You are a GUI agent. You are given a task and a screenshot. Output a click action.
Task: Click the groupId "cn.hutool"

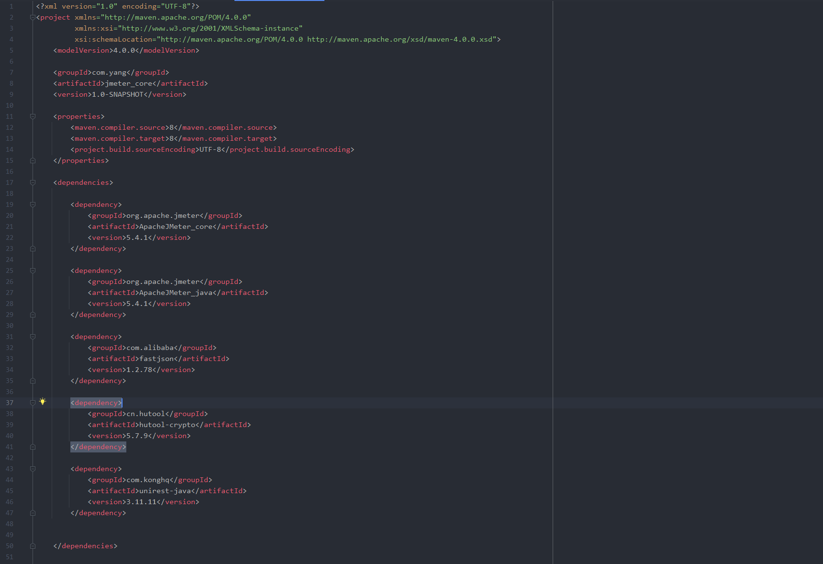pyautogui.click(x=146, y=414)
